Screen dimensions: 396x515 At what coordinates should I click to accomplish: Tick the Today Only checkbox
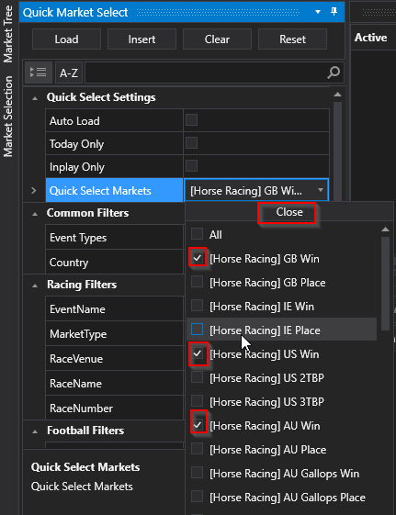[191, 143]
